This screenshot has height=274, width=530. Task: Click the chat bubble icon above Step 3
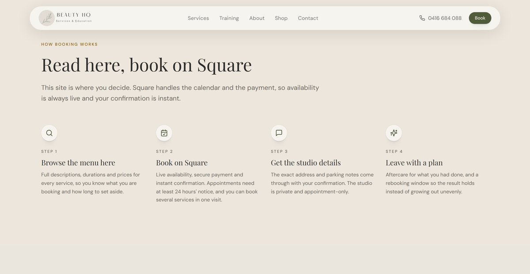pos(279,133)
